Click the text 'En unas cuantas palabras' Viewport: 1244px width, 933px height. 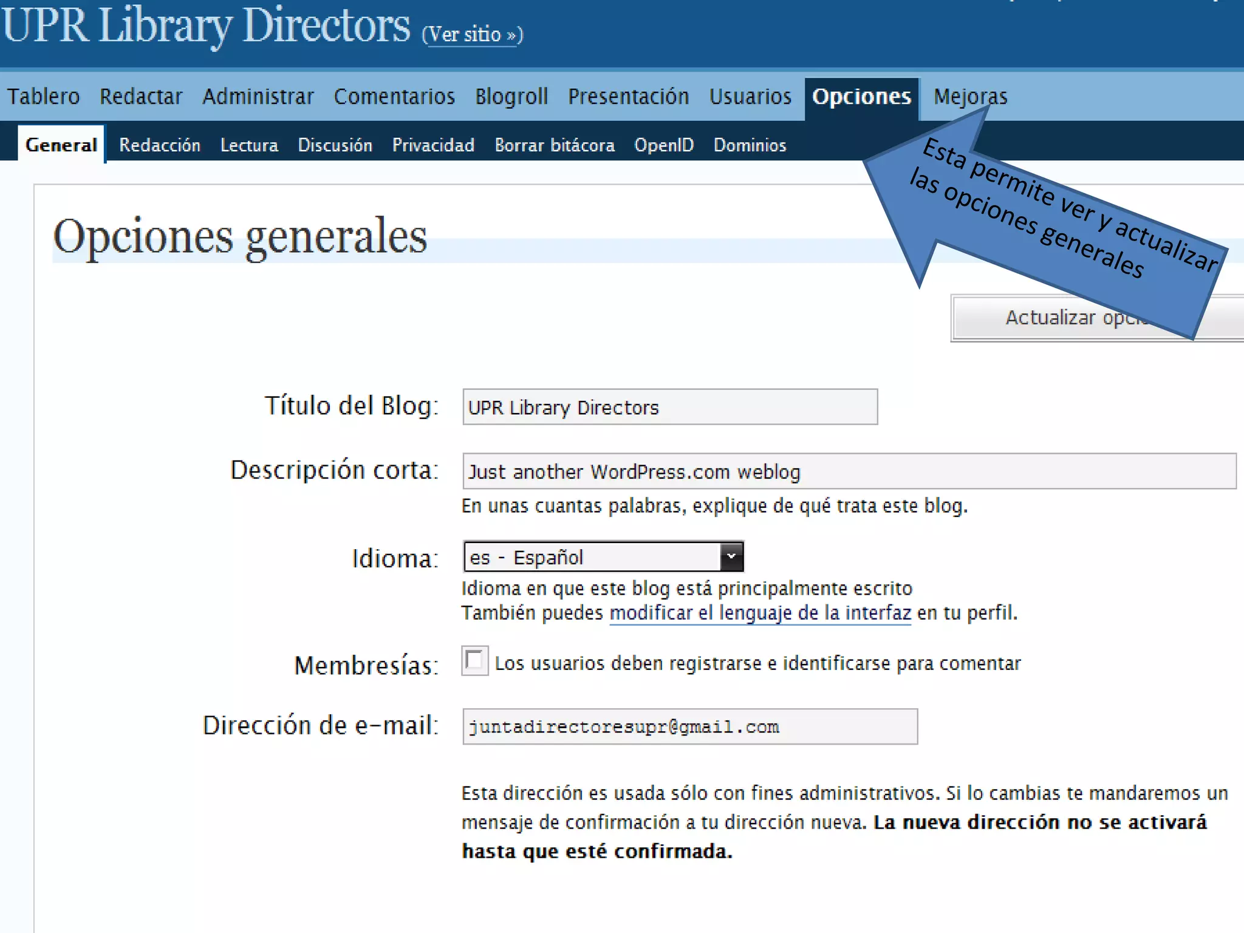tap(573, 506)
